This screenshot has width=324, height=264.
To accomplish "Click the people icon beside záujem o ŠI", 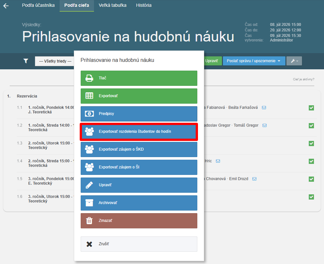I will pos(89,167).
